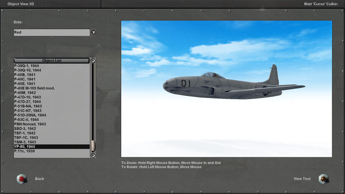Screen dimensions: 345x194
Task: Select SBD-3, 1942 from the list
Action: (x=40, y=129)
